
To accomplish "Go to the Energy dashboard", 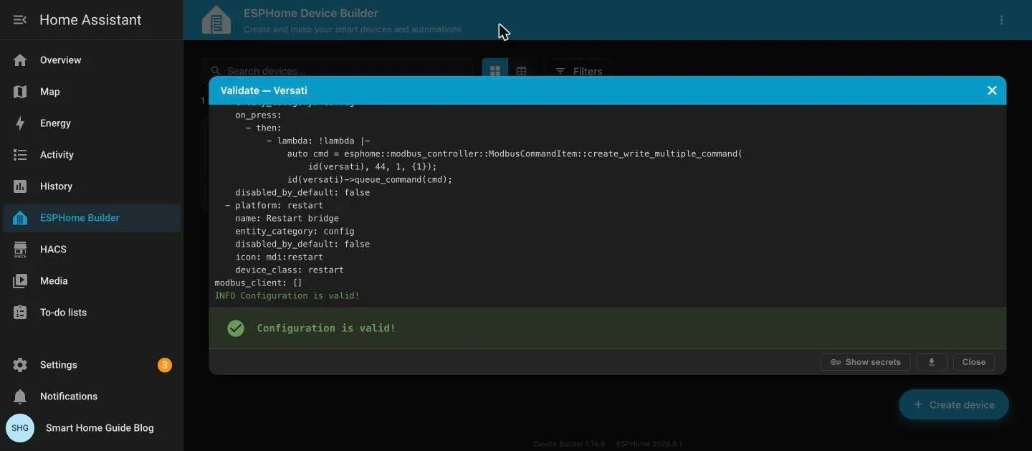I will (x=92, y=123).
